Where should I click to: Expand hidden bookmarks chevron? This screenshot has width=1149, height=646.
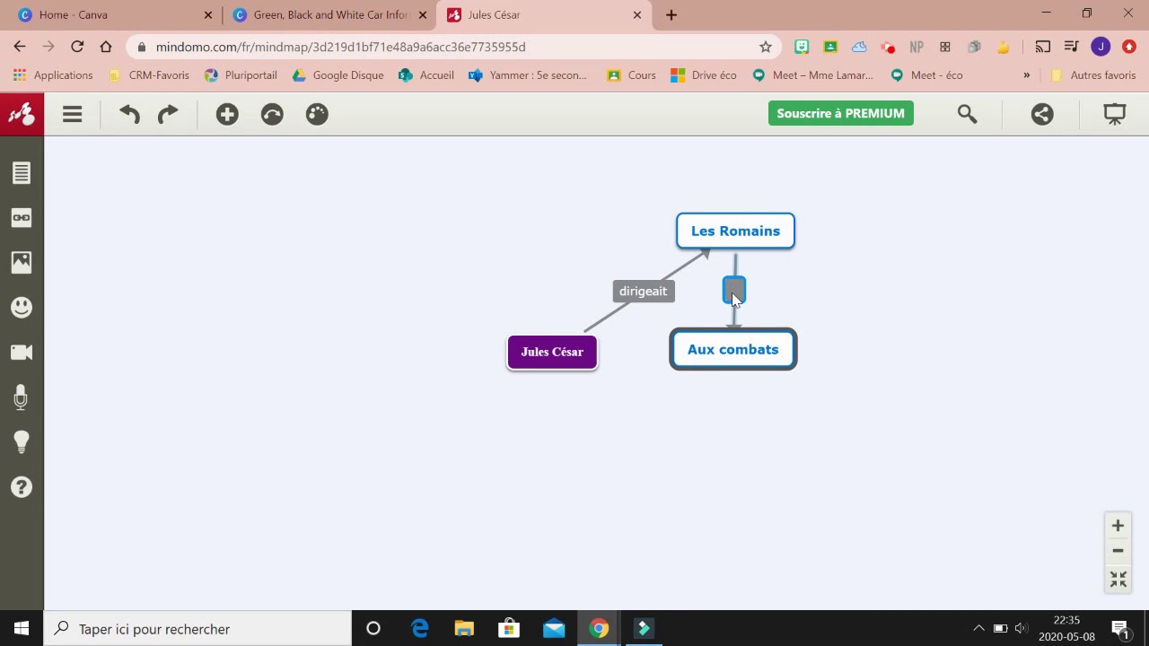coord(1026,75)
